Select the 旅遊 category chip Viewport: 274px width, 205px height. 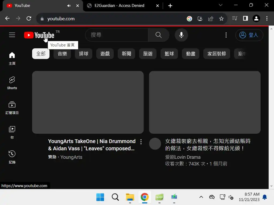148,54
